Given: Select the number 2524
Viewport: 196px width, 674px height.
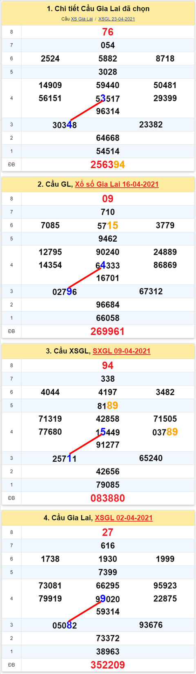Looking at the screenshot, I should (50, 58).
